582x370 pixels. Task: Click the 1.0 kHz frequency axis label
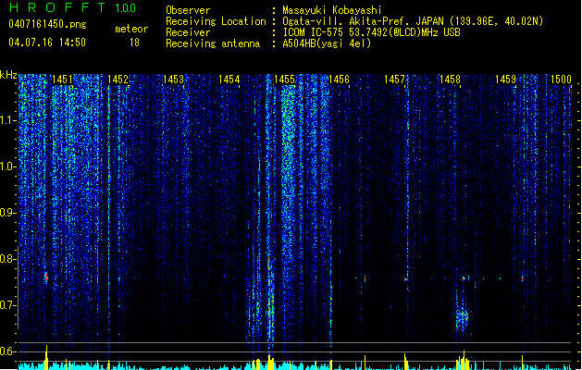[x=8, y=166]
